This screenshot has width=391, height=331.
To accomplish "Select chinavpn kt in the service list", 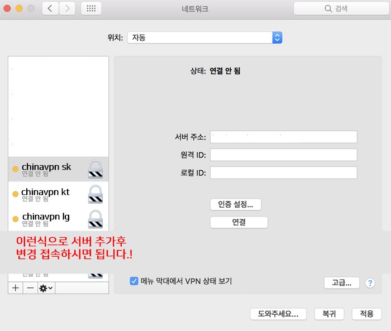I will [46, 193].
